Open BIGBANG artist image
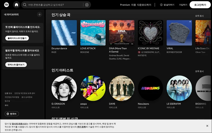212x133 pixels. tap(203, 88)
